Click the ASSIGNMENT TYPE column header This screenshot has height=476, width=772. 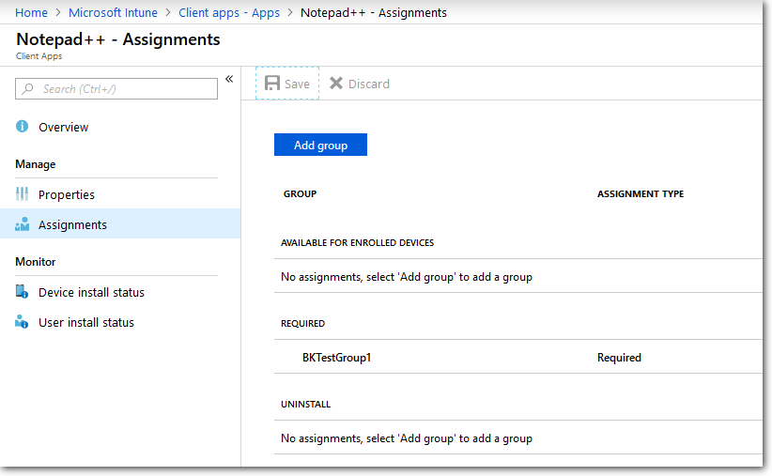click(x=640, y=193)
